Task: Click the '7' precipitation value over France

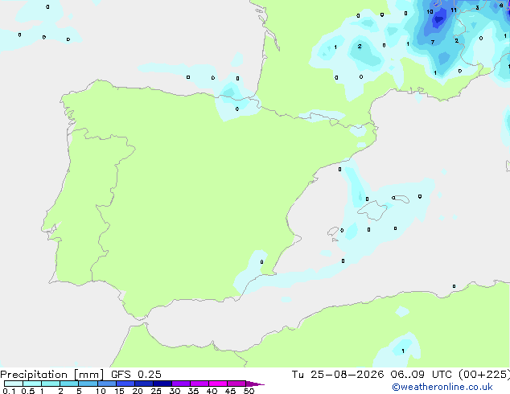Action: tap(432, 42)
